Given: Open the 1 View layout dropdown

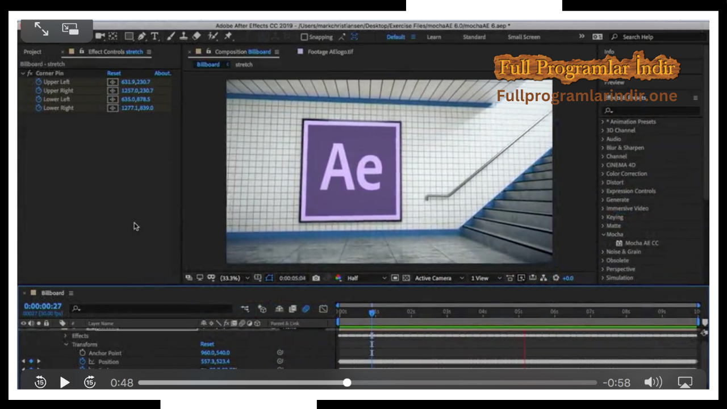Looking at the screenshot, I should [x=486, y=278].
